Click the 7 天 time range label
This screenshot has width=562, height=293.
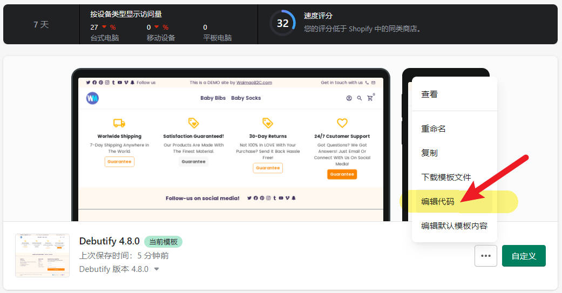pyautogui.click(x=41, y=24)
